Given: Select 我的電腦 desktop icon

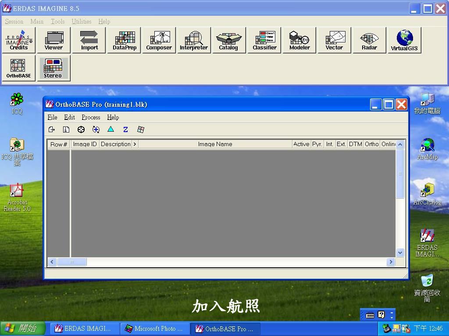Looking at the screenshot, I should tap(427, 104).
